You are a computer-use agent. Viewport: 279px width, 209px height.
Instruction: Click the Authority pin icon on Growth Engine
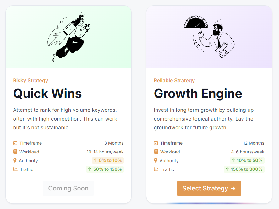(x=156, y=160)
